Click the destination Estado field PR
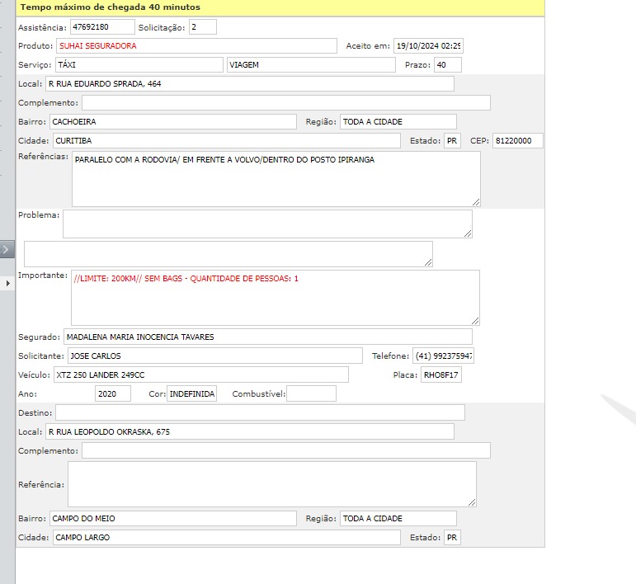Screen dimensions: 636x584 tap(452, 538)
